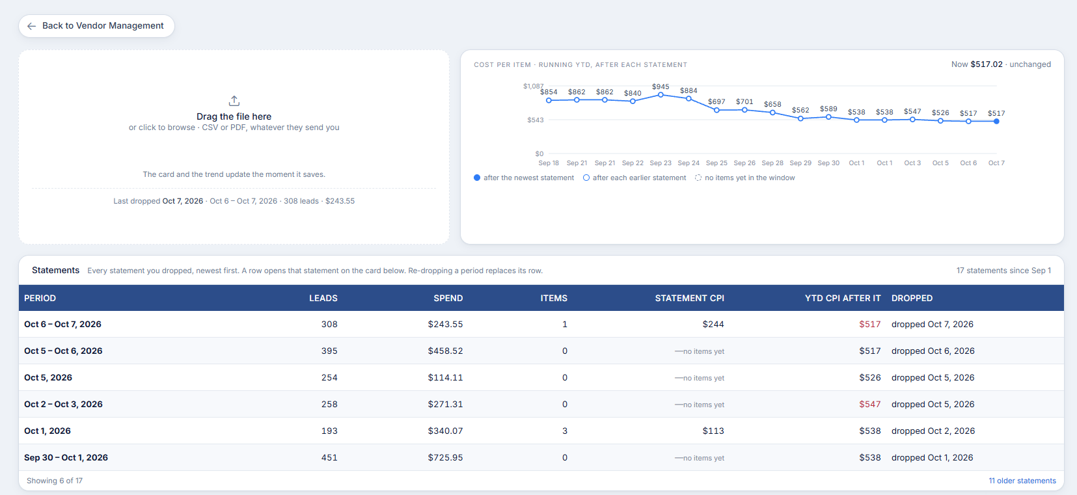Open the Oct 5 – Oct 6, 2026 statement row
The height and width of the screenshot is (495, 1077).
coord(541,351)
